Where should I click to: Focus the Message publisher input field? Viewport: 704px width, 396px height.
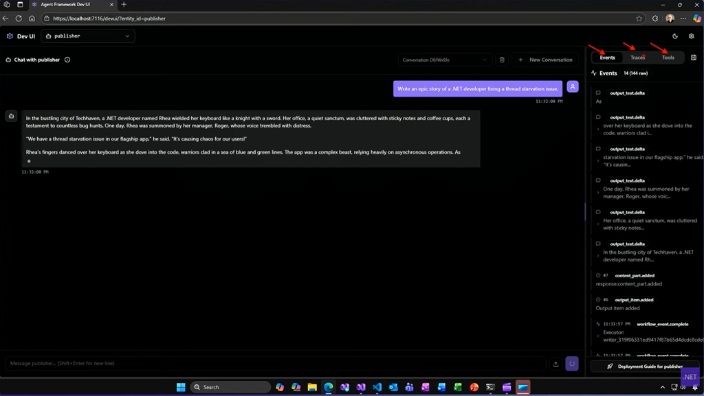click(x=276, y=363)
